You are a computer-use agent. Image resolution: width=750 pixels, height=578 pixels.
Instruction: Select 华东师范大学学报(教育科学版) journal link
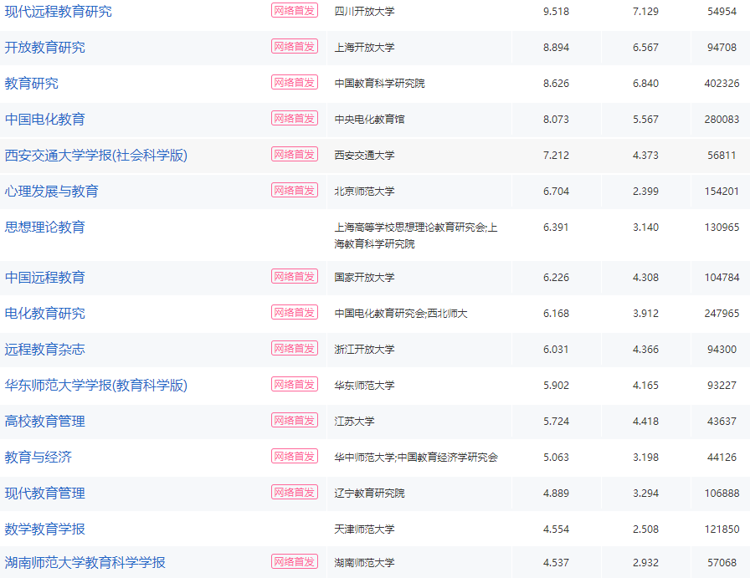click(x=96, y=385)
